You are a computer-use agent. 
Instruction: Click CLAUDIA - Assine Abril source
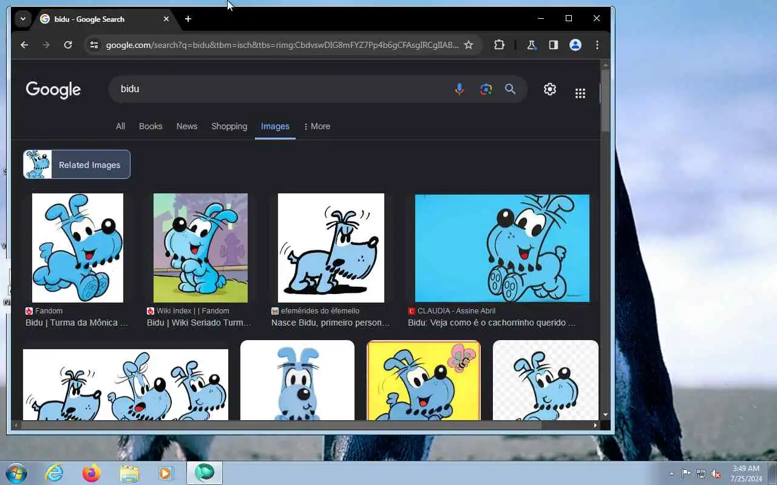pos(456,311)
